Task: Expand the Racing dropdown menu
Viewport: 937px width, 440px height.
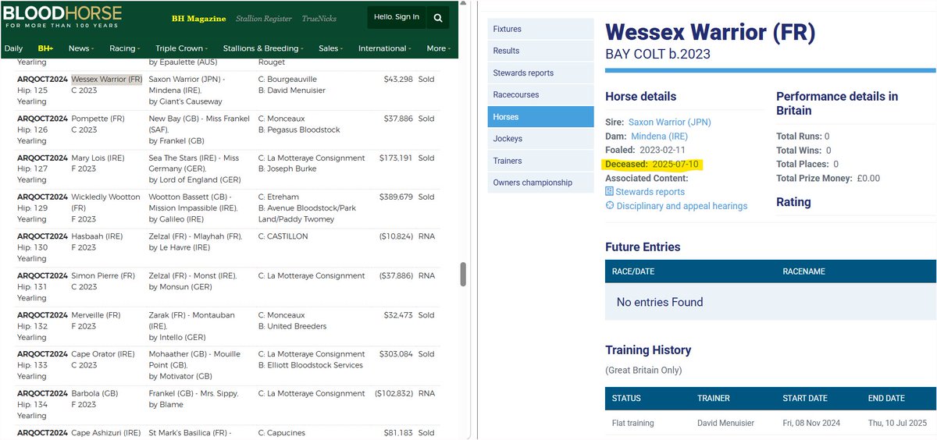Action: pyautogui.click(x=125, y=48)
